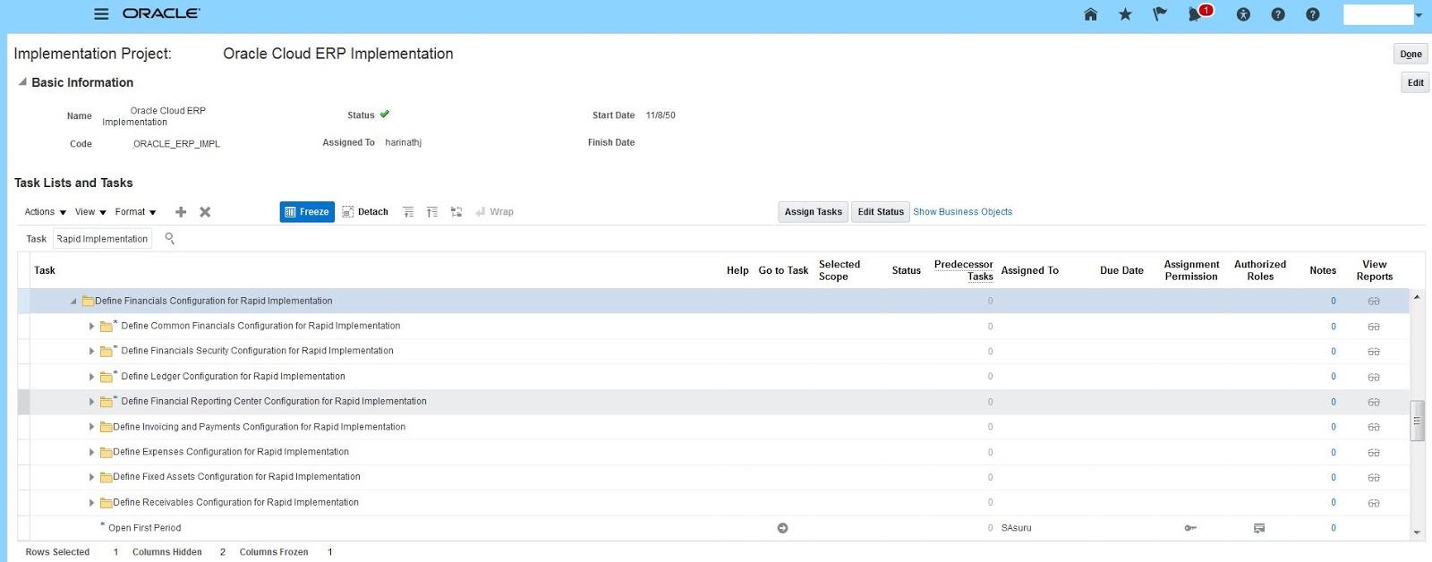Expand Define Financials Security Configuration row
This screenshot has height=562, width=1432.
pos(91,352)
